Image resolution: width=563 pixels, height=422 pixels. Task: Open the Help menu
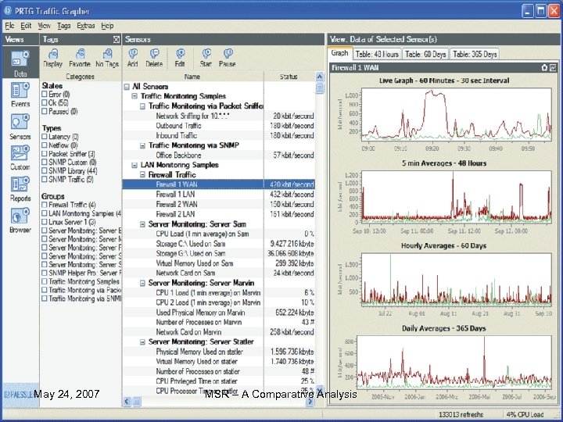(x=107, y=26)
